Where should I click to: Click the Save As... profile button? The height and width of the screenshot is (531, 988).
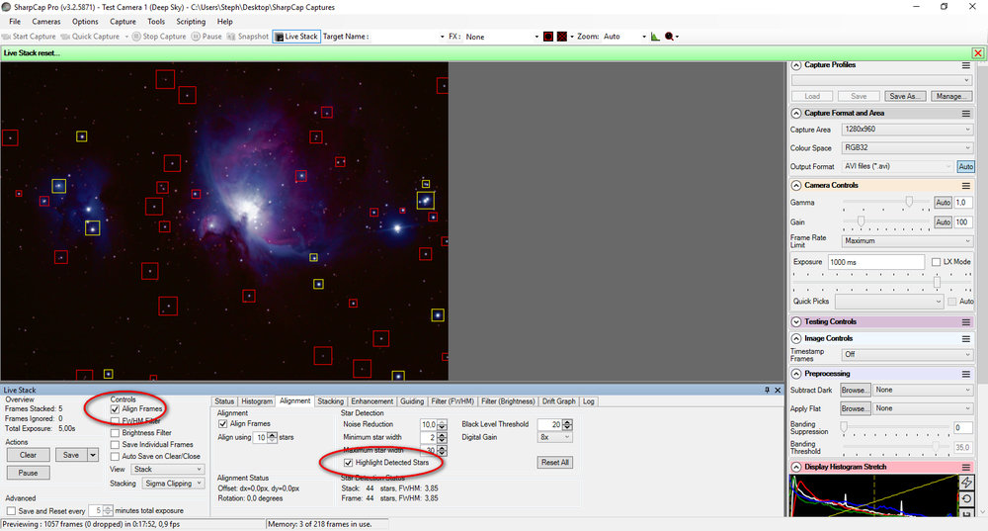point(905,96)
